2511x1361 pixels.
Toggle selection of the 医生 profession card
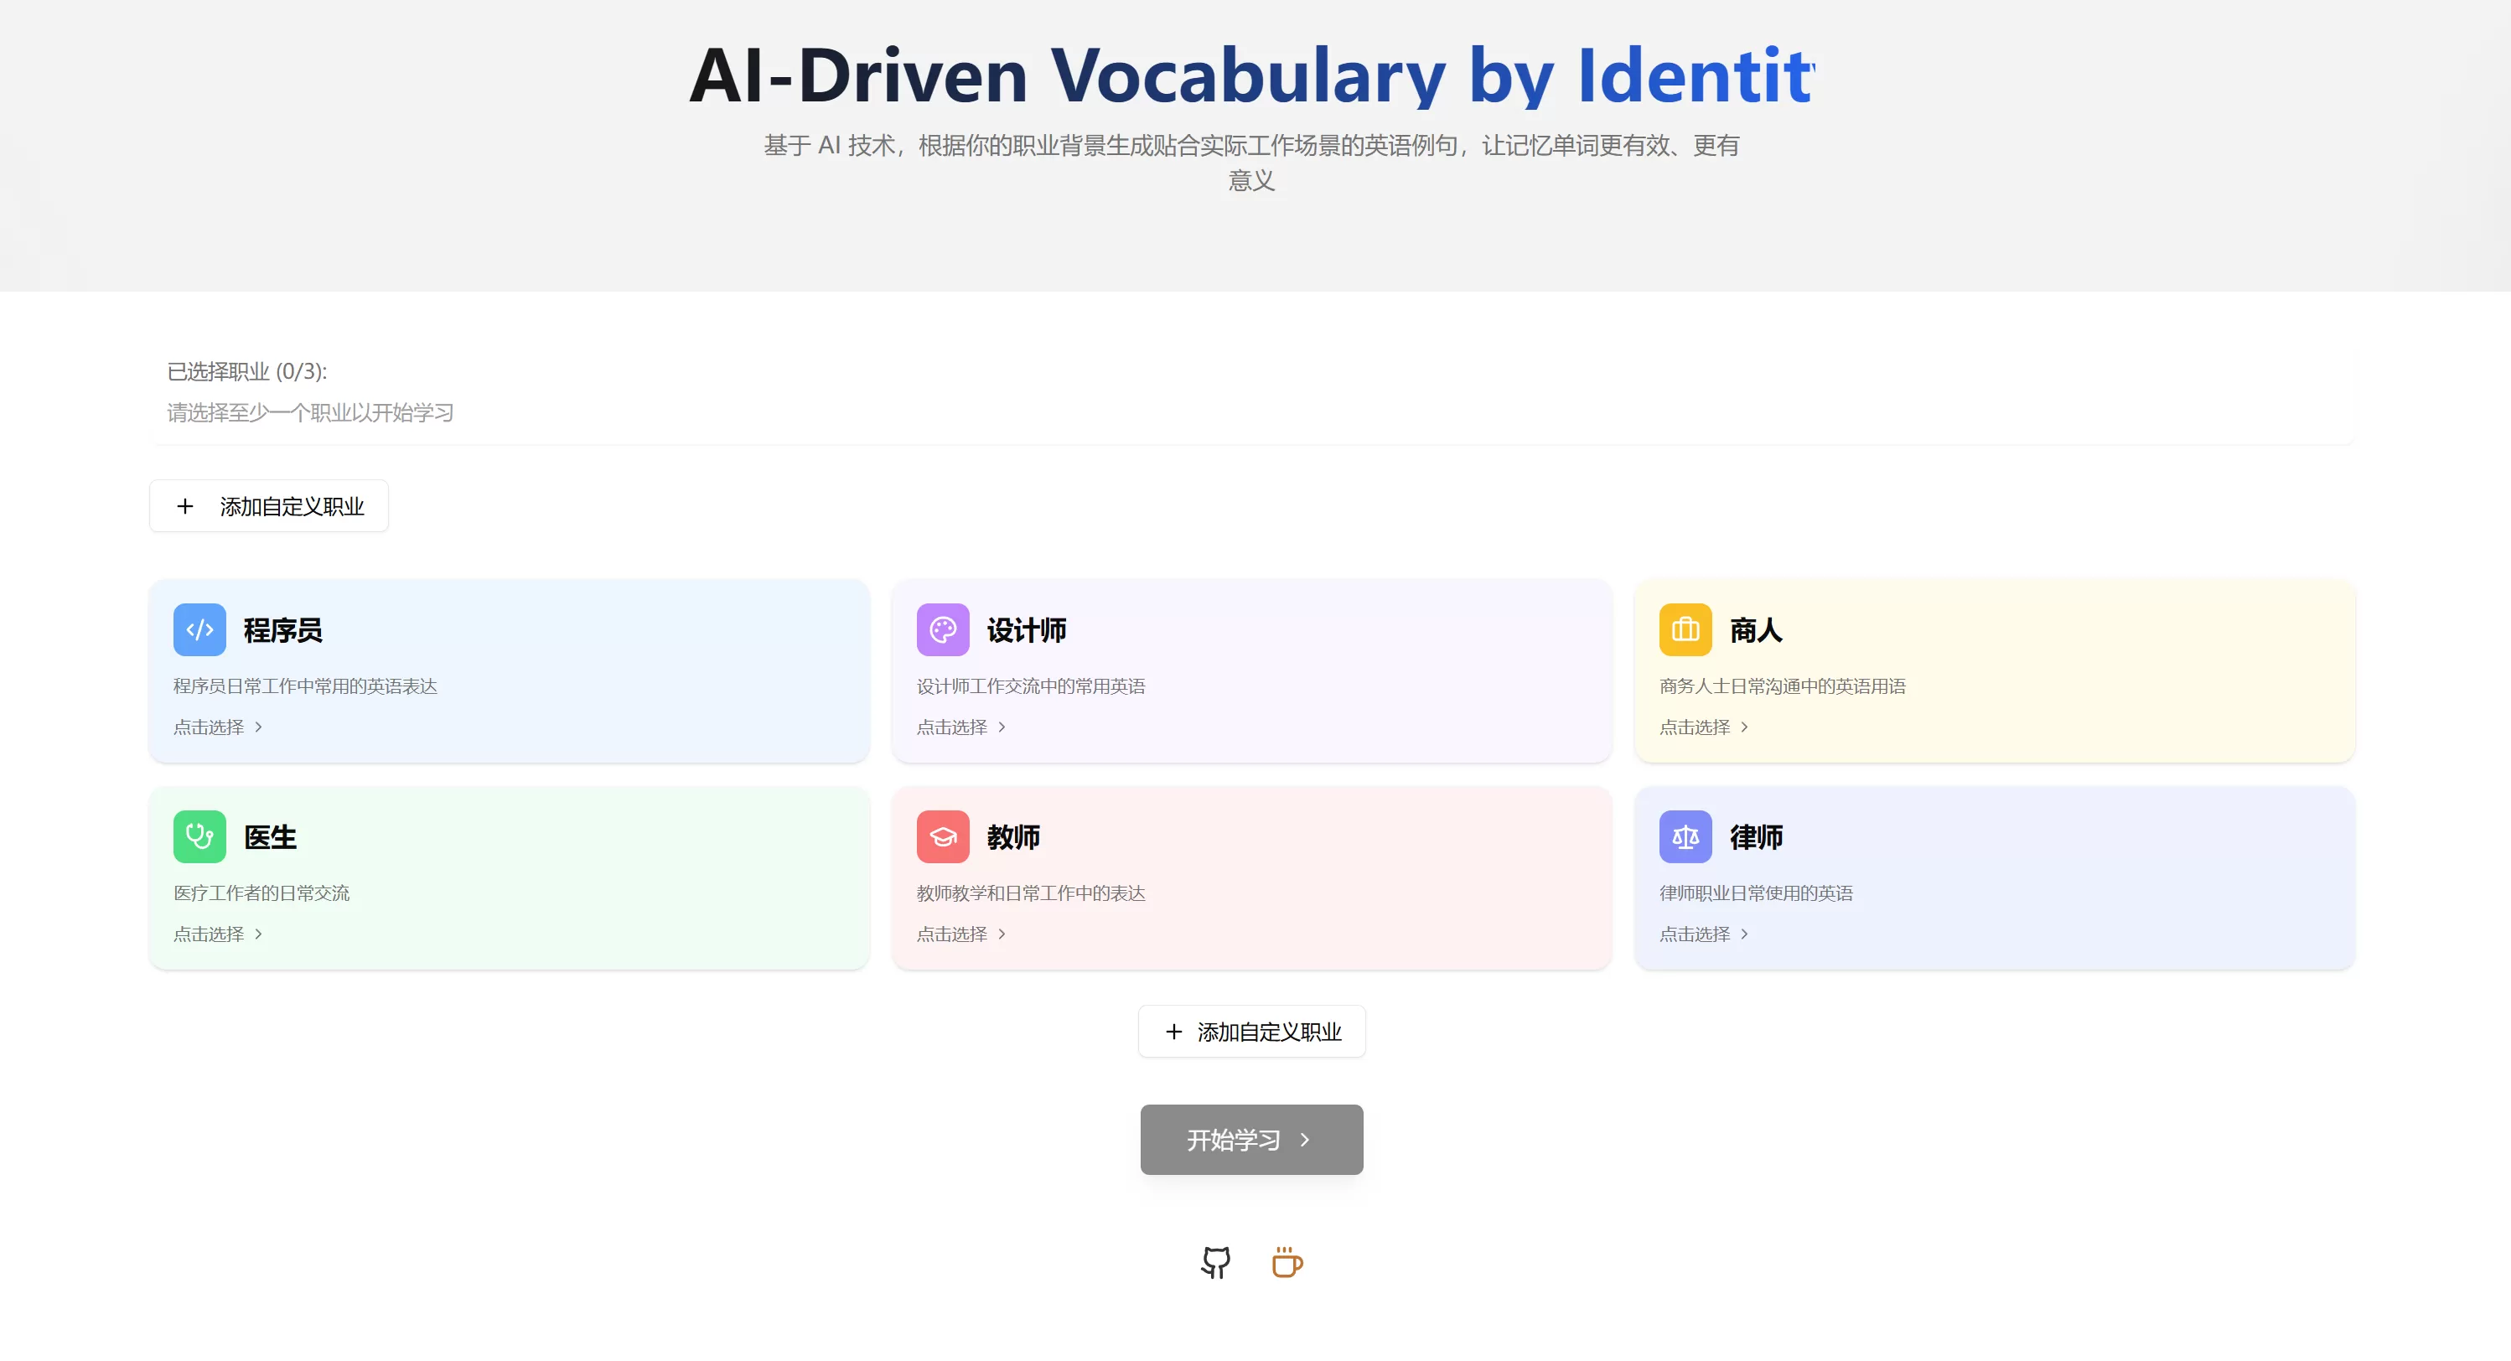(508, 877)
